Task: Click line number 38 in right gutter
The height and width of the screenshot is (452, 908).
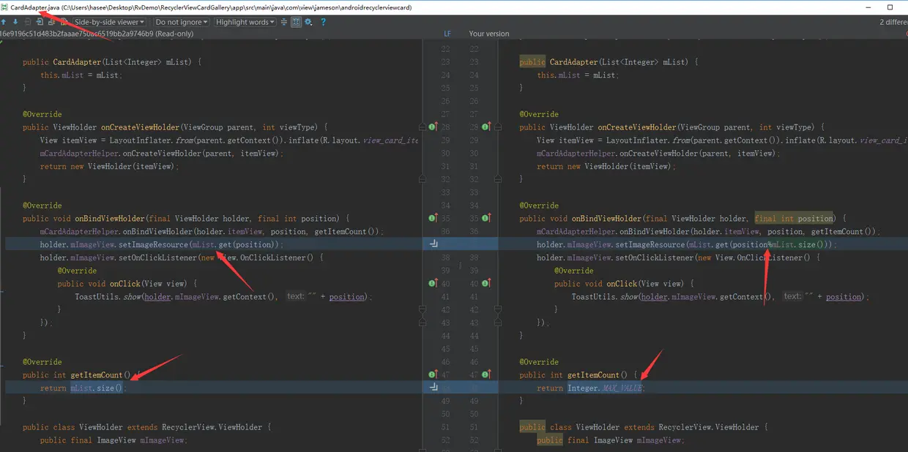Action: click(474, 257)
